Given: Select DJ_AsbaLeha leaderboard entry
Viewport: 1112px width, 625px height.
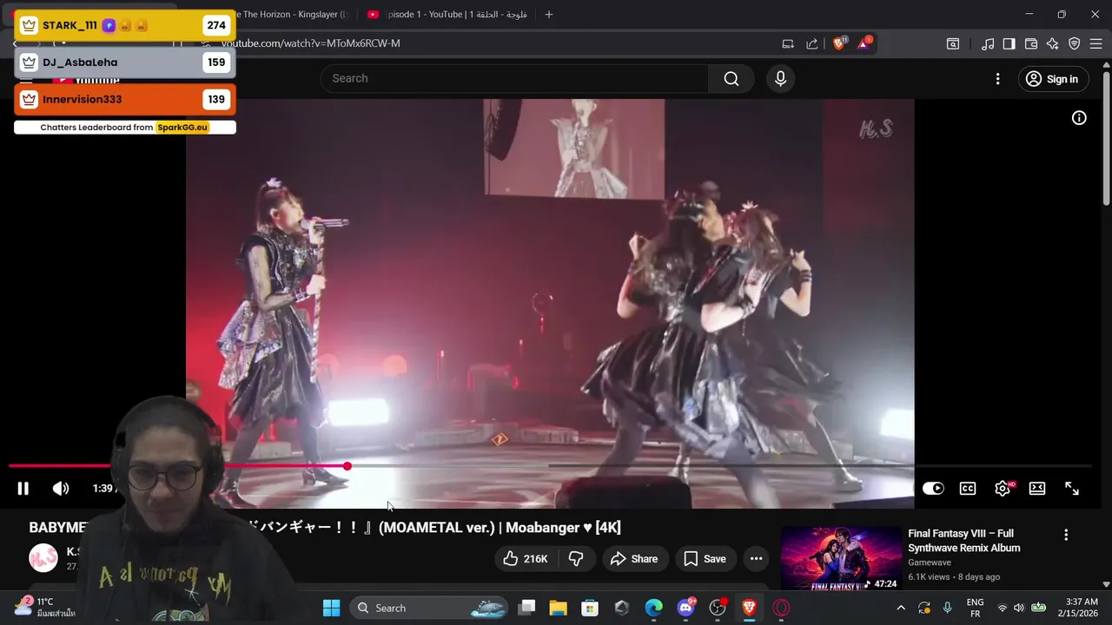Looking at the screenshot, I should [125, 62].
